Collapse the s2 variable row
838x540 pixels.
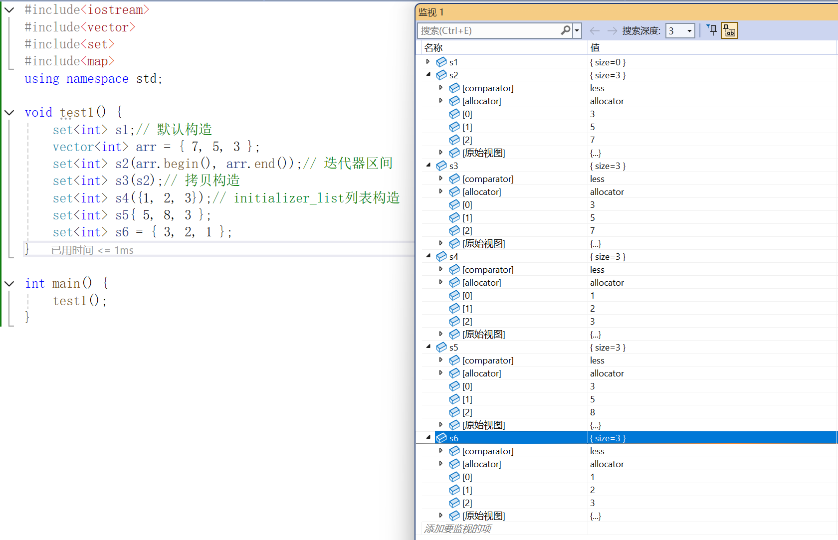coord(428,75)
